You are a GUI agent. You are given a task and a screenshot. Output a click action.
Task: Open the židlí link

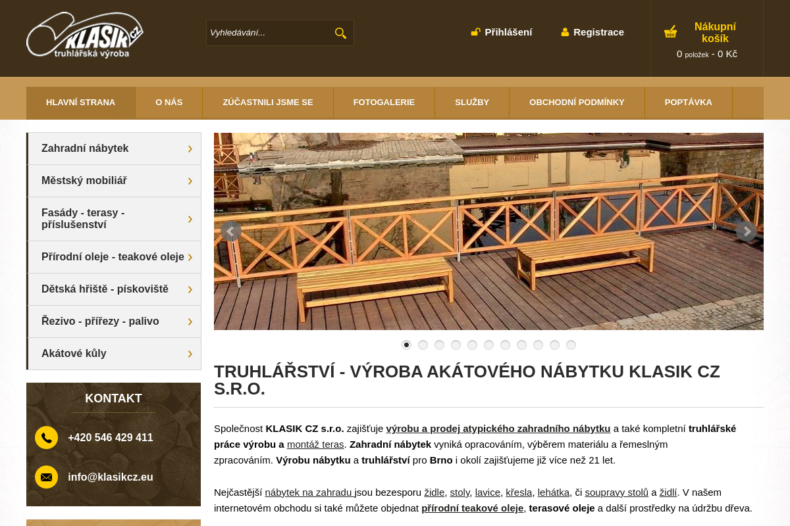[x=668, y=492]
